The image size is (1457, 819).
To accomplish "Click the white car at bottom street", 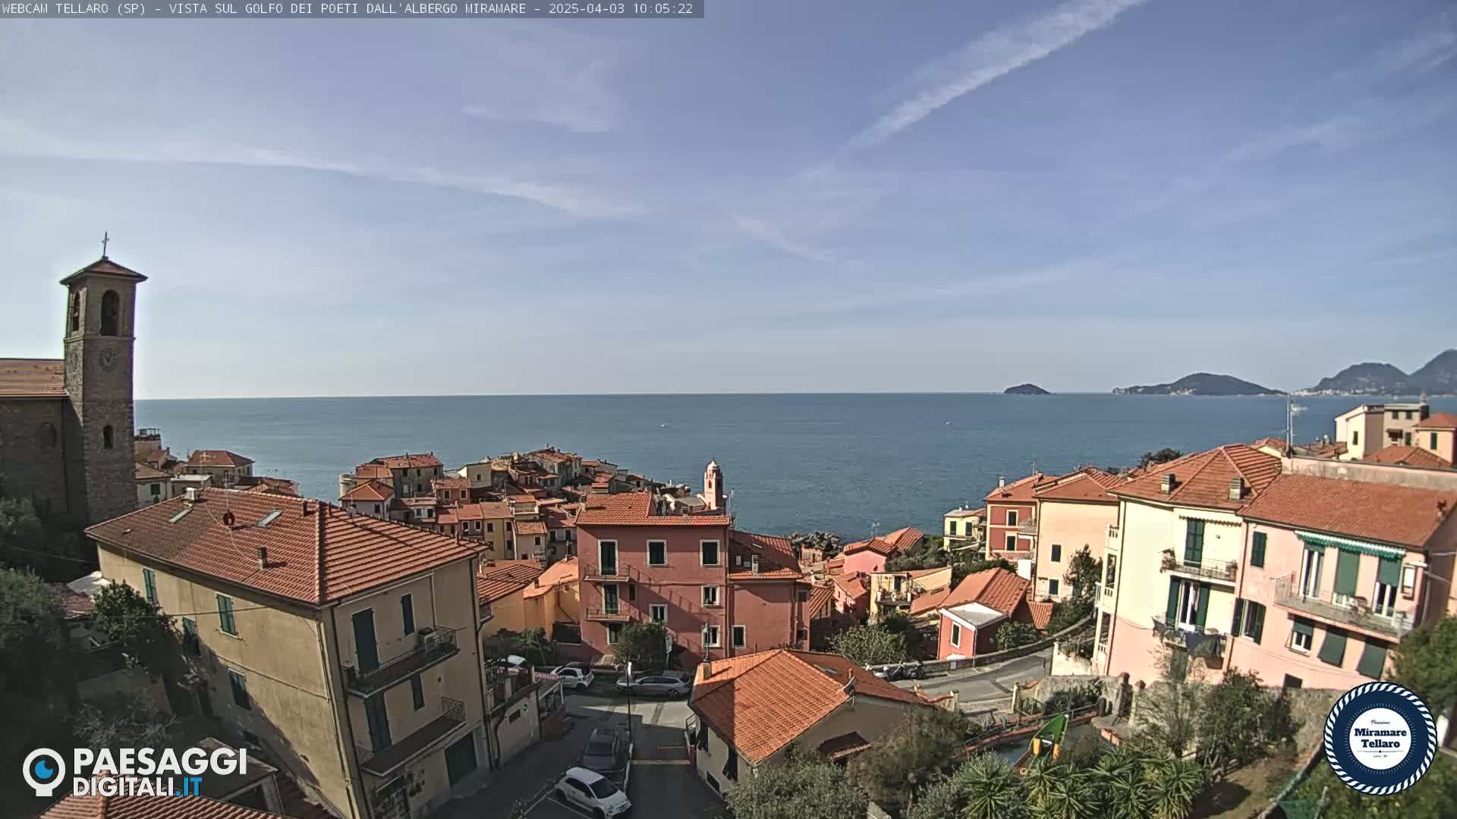I will coord(592,791).
